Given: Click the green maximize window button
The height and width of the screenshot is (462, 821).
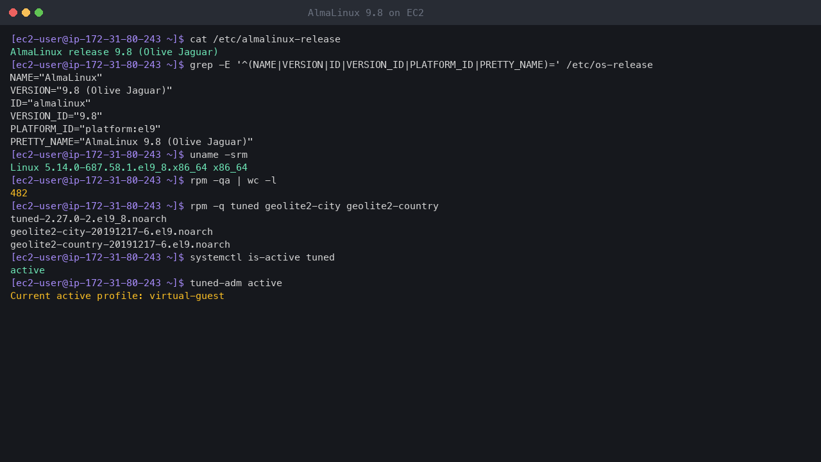Looking at the screenshot, I should (38, 13).
